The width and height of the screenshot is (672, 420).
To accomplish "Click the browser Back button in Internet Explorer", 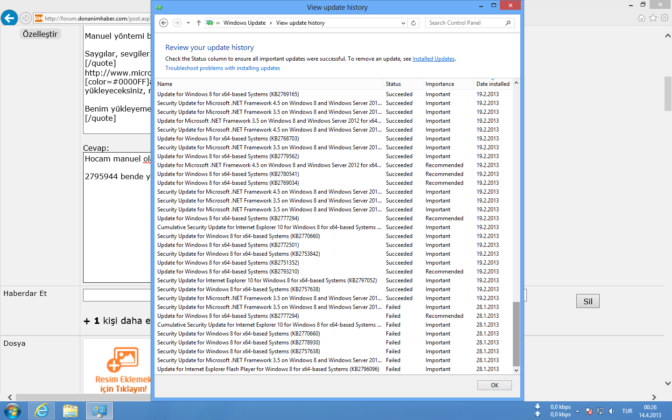I will click(9, 18).
